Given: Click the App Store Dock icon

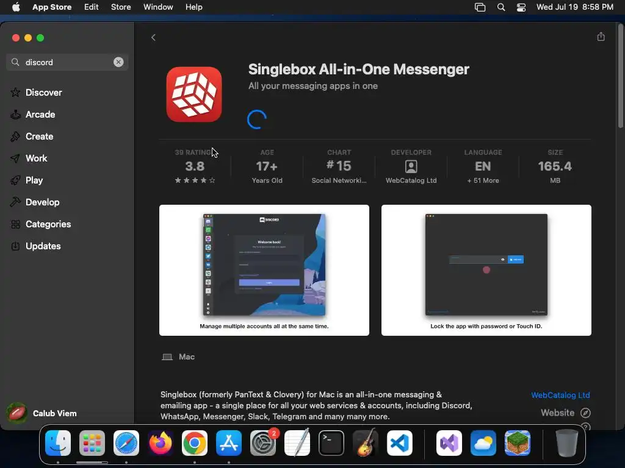Looking at the screenshot, I should pos(229,443).
